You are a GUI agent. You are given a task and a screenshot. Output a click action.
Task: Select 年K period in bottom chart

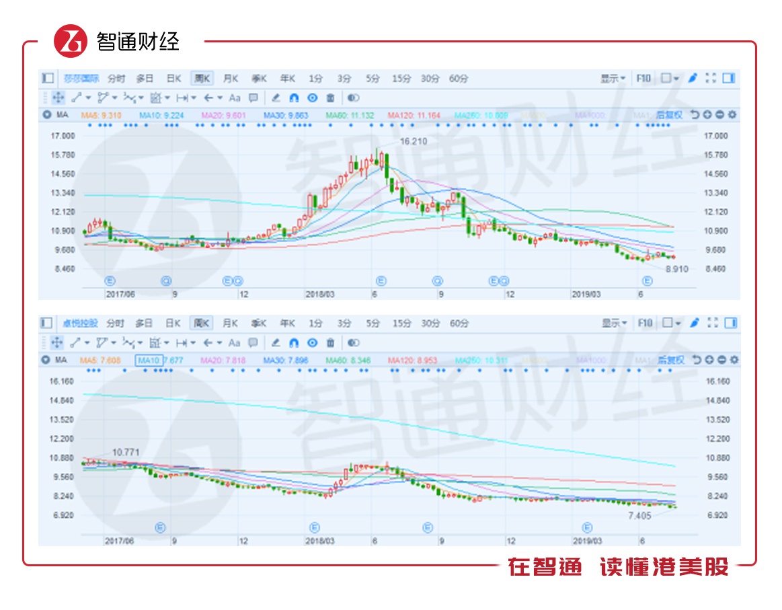(287, 323)
